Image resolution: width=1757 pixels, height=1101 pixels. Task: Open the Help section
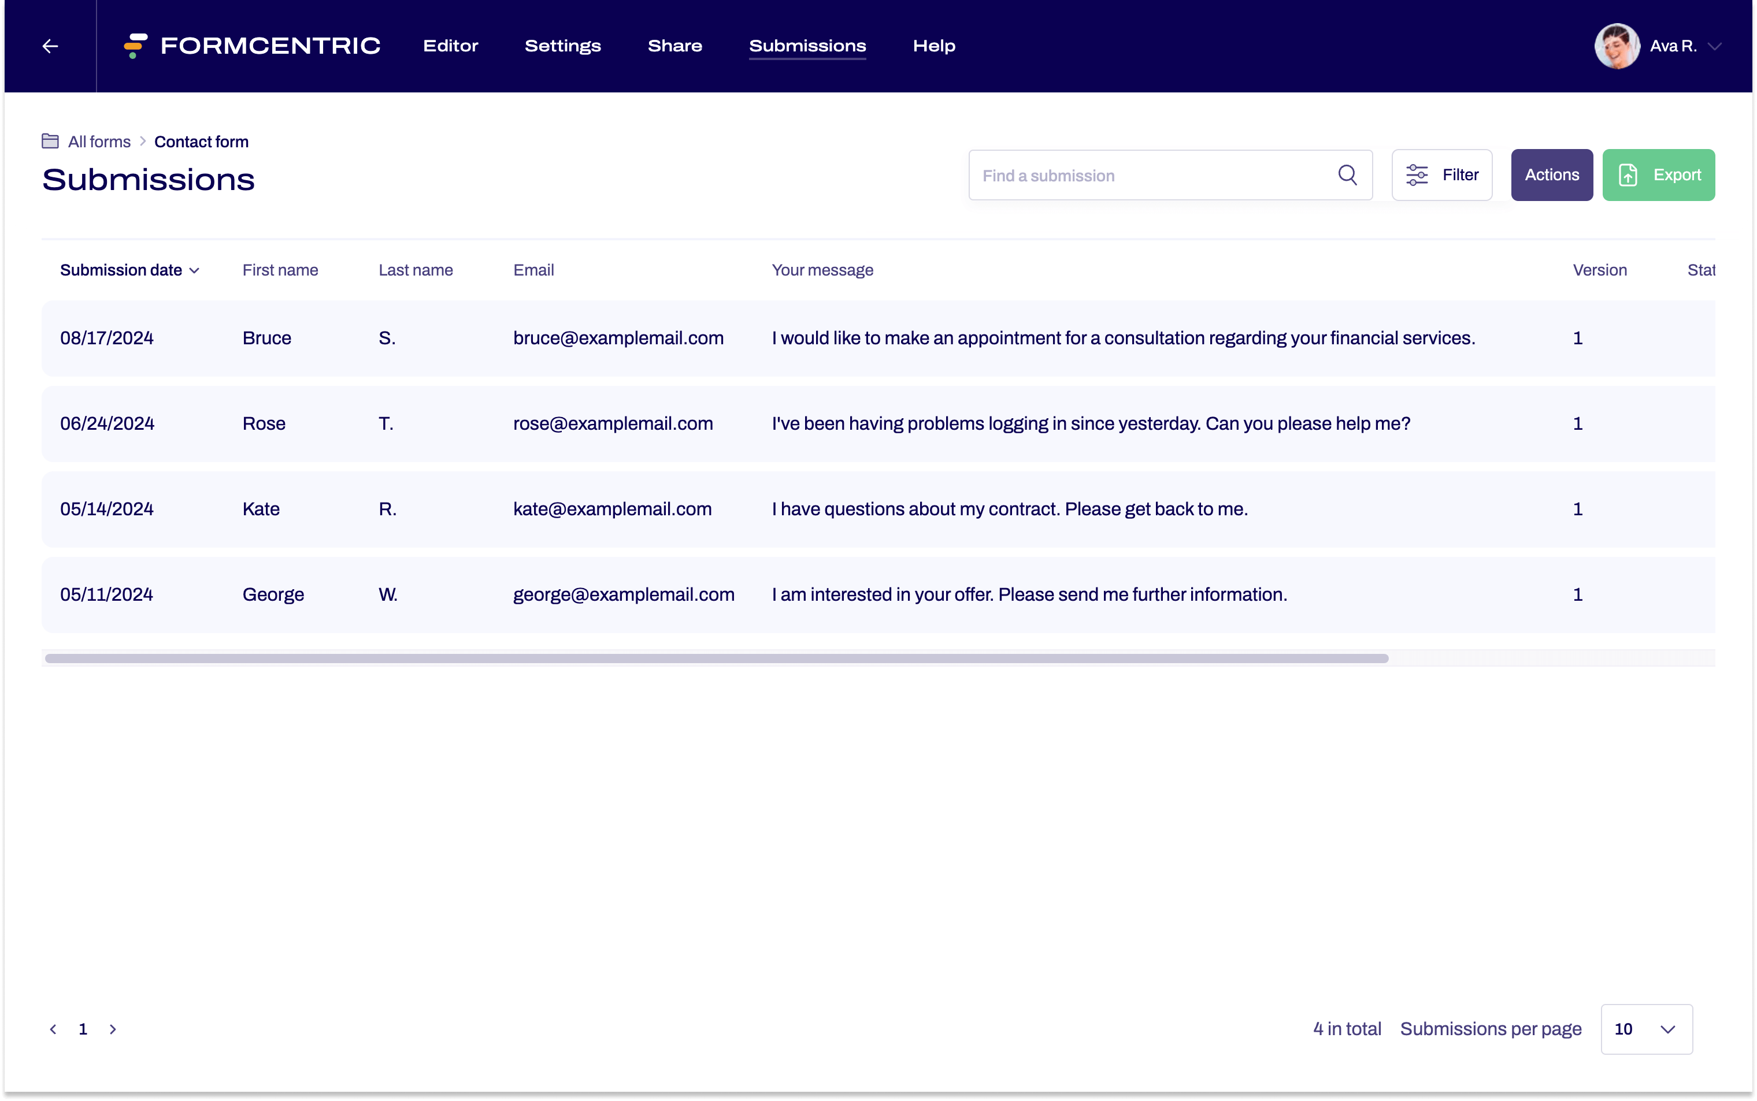pos(934,45)
